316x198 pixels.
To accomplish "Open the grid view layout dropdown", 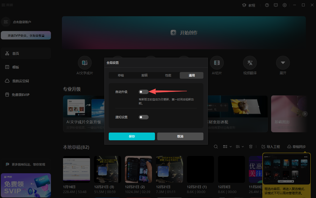I will pyautogui.click(x=227, y=147).
